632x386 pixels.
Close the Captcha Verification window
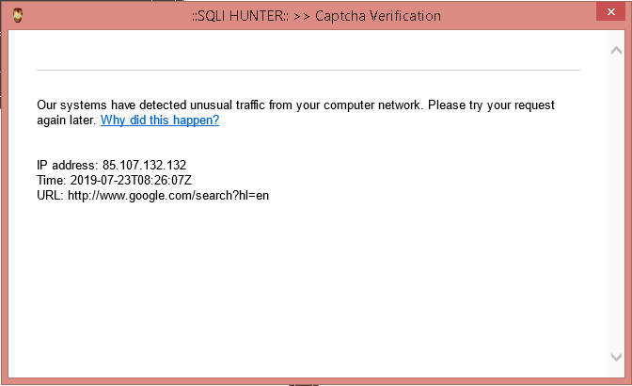click(610, 11)
